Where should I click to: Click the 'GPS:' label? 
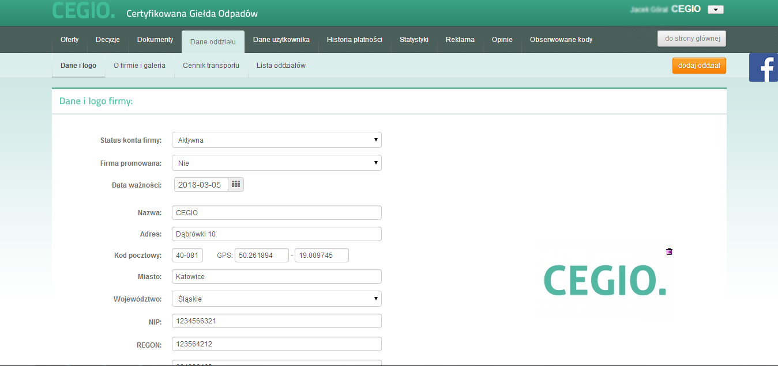tap(224, 256)
